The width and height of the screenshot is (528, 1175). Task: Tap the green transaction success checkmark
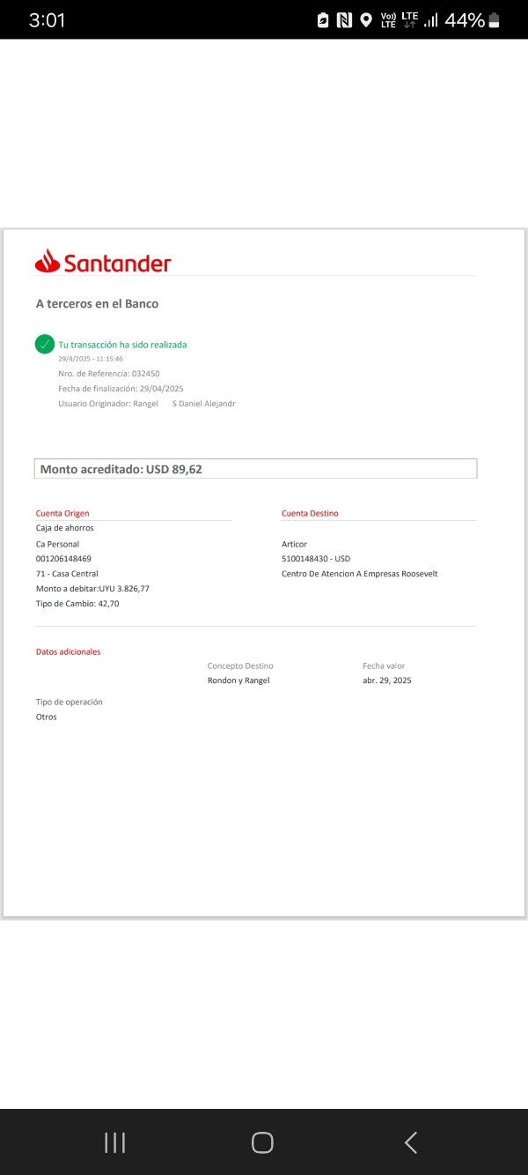(45, 345)
